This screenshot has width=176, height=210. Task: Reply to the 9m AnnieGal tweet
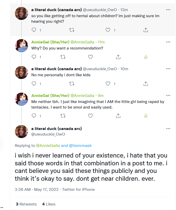(x=34, y=116)
